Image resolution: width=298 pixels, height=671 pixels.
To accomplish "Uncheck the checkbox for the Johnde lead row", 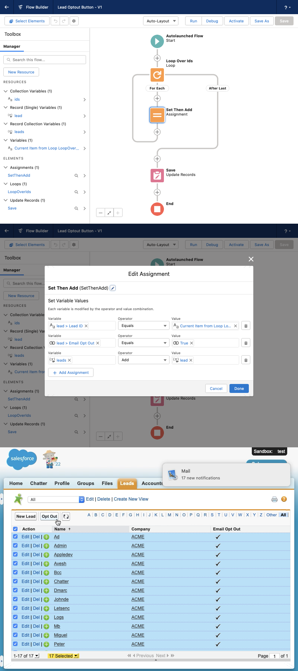I will pos(15,599).
